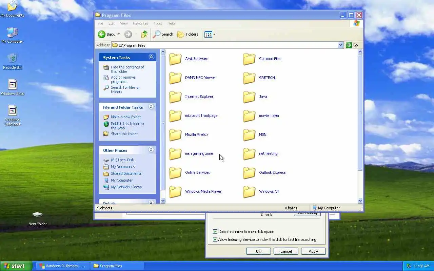The width and height of the screenshot is (434, 271).
Task: Toggle Allow Indexing Service checkbox
Action: coord(215,239)
